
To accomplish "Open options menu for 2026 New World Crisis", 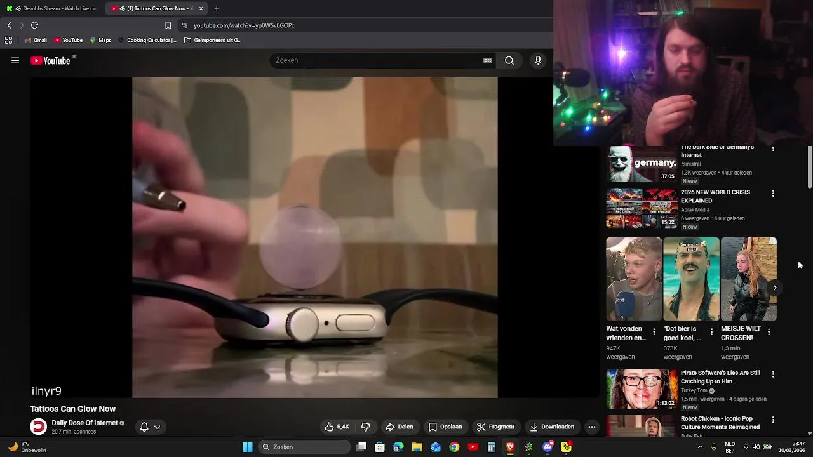I will coord(773,194).
